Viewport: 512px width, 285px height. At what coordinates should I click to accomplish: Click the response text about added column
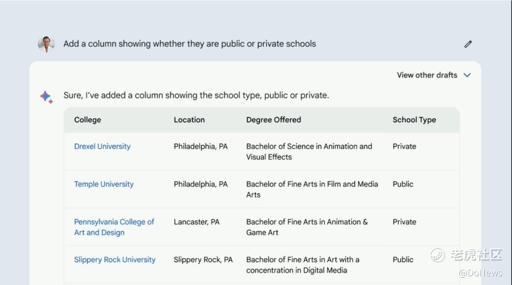196,95
